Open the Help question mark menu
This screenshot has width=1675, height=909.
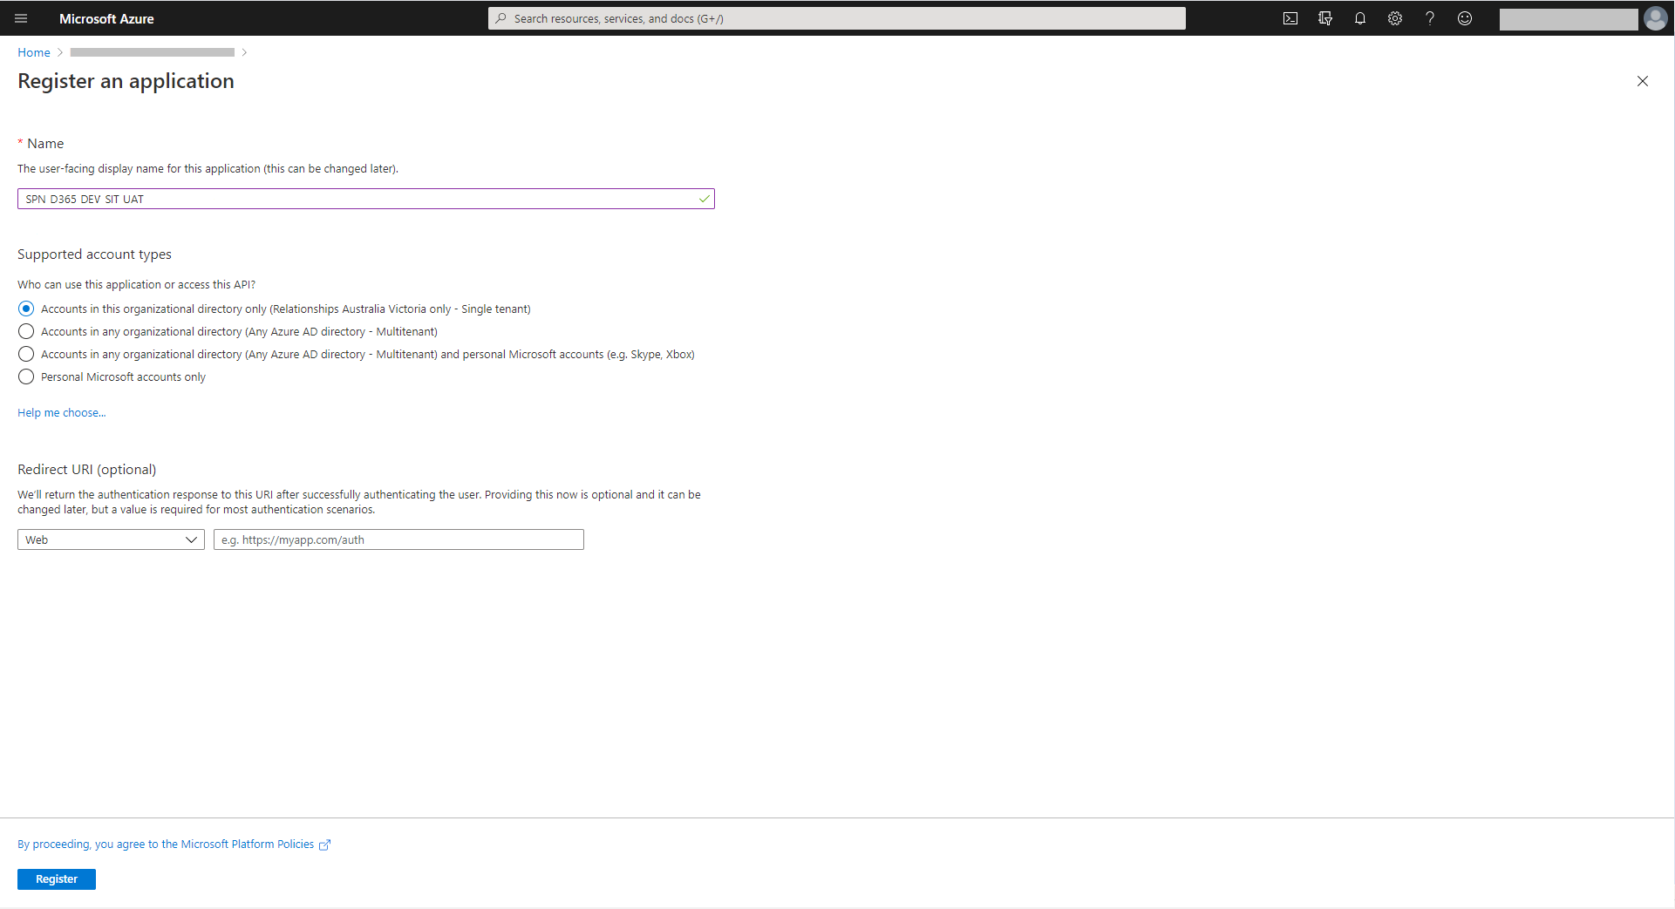tap(1430, 18)
